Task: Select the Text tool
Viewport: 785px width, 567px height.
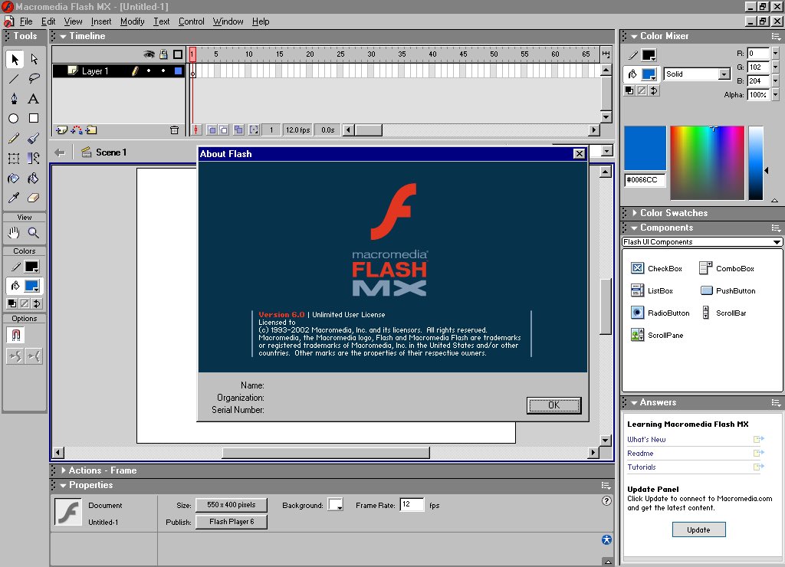Action: [34, 99]
